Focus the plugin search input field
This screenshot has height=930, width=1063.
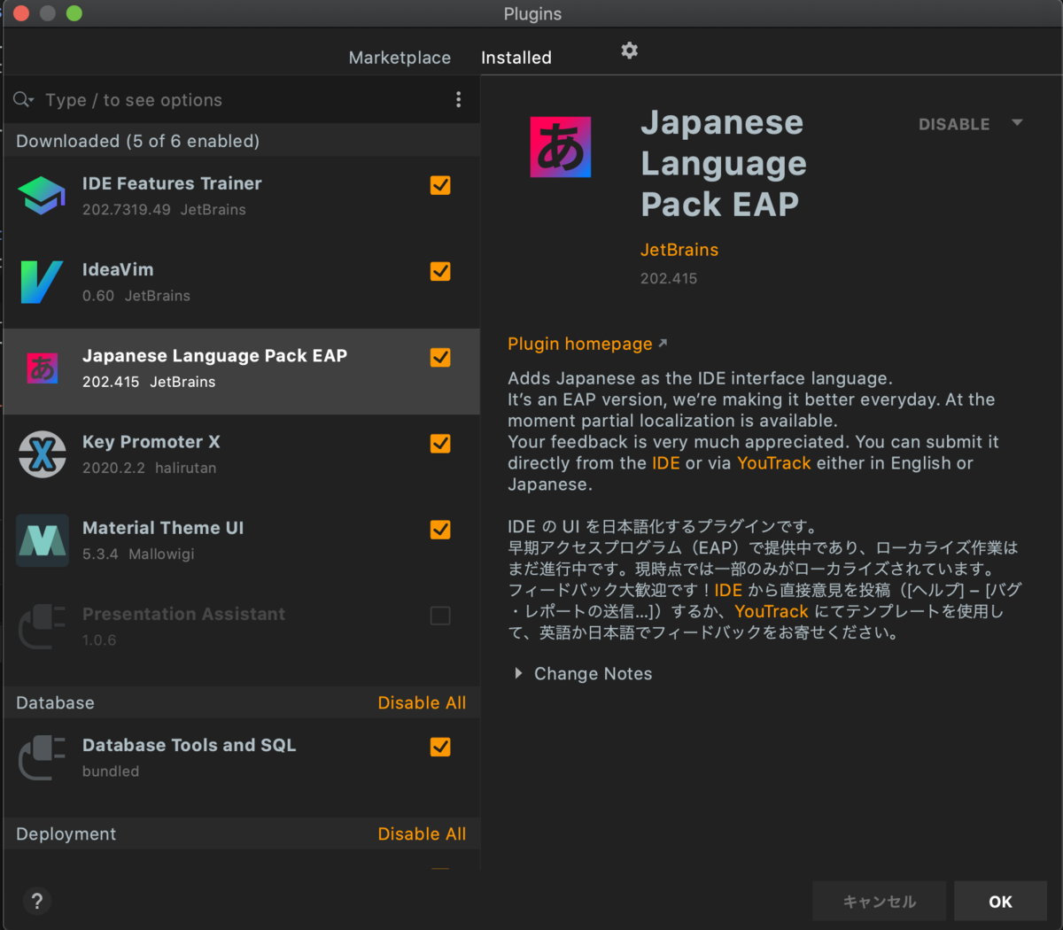click(244, 100)
